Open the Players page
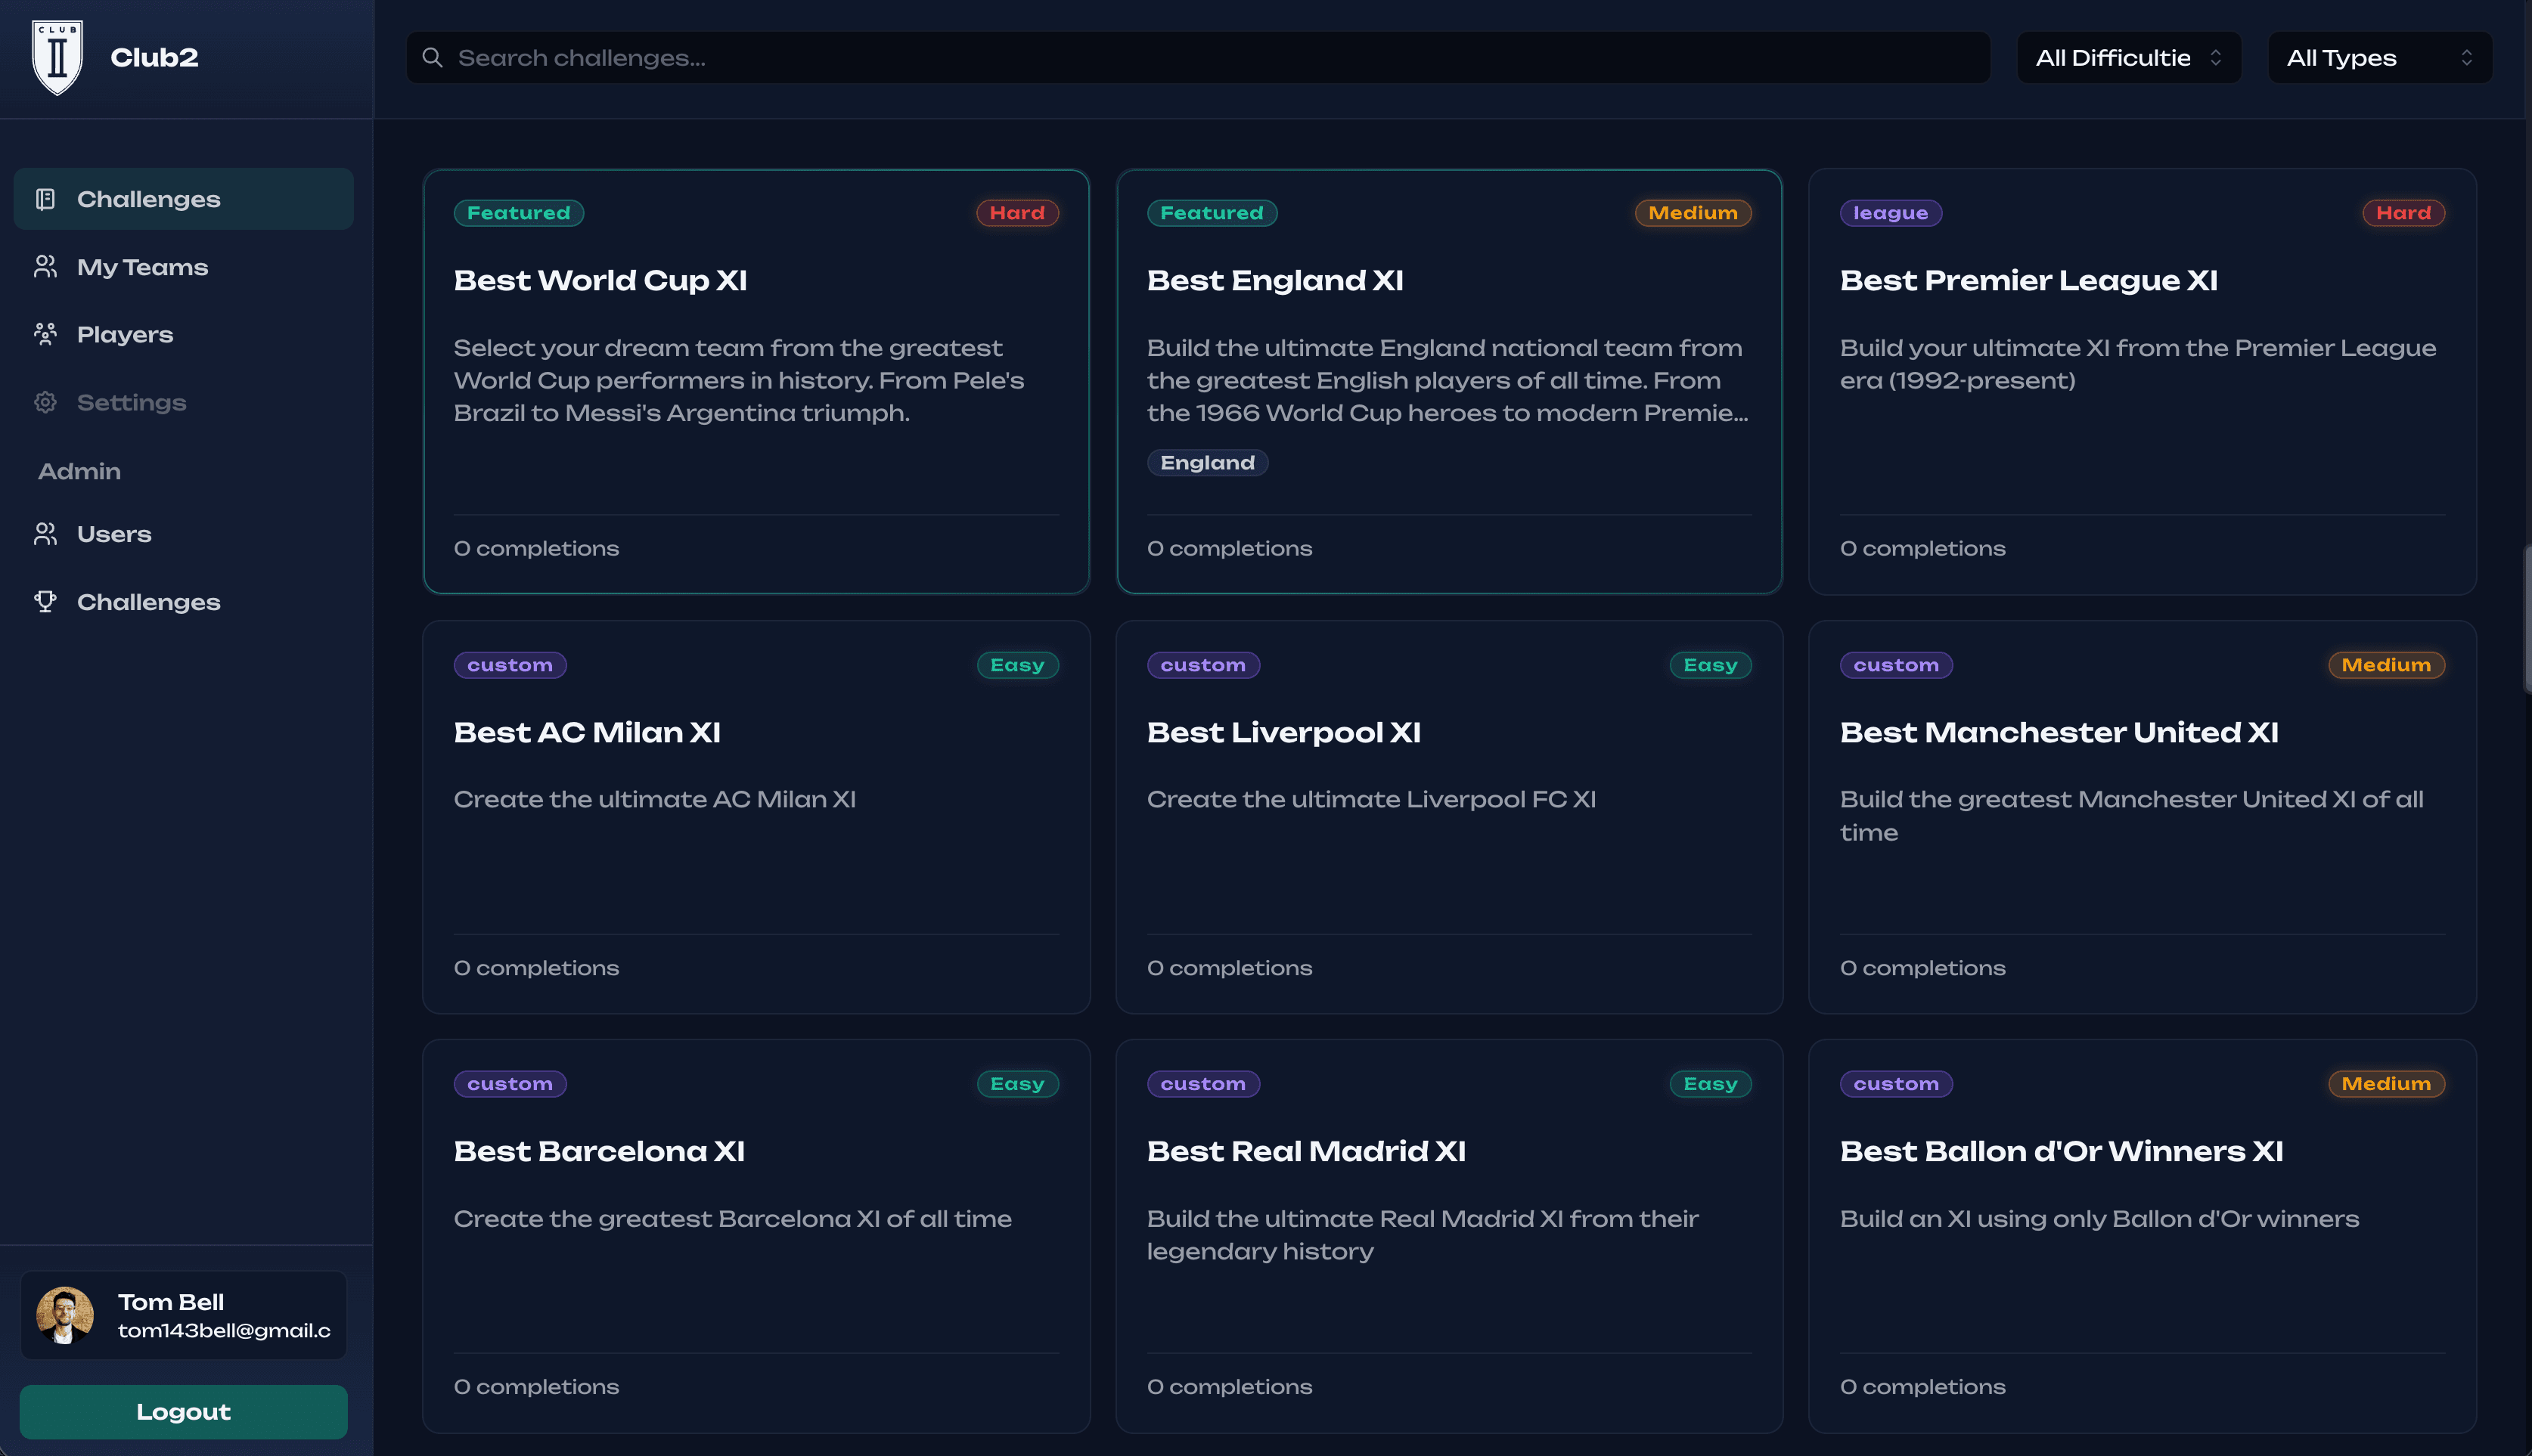This screenshot has height=1456, width=2532. pos(184,334)
